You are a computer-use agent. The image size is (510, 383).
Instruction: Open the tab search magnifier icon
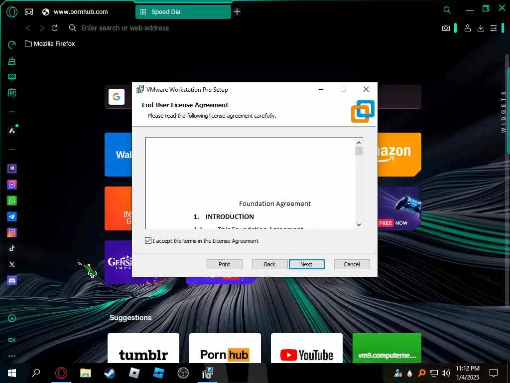coord(447,10)
